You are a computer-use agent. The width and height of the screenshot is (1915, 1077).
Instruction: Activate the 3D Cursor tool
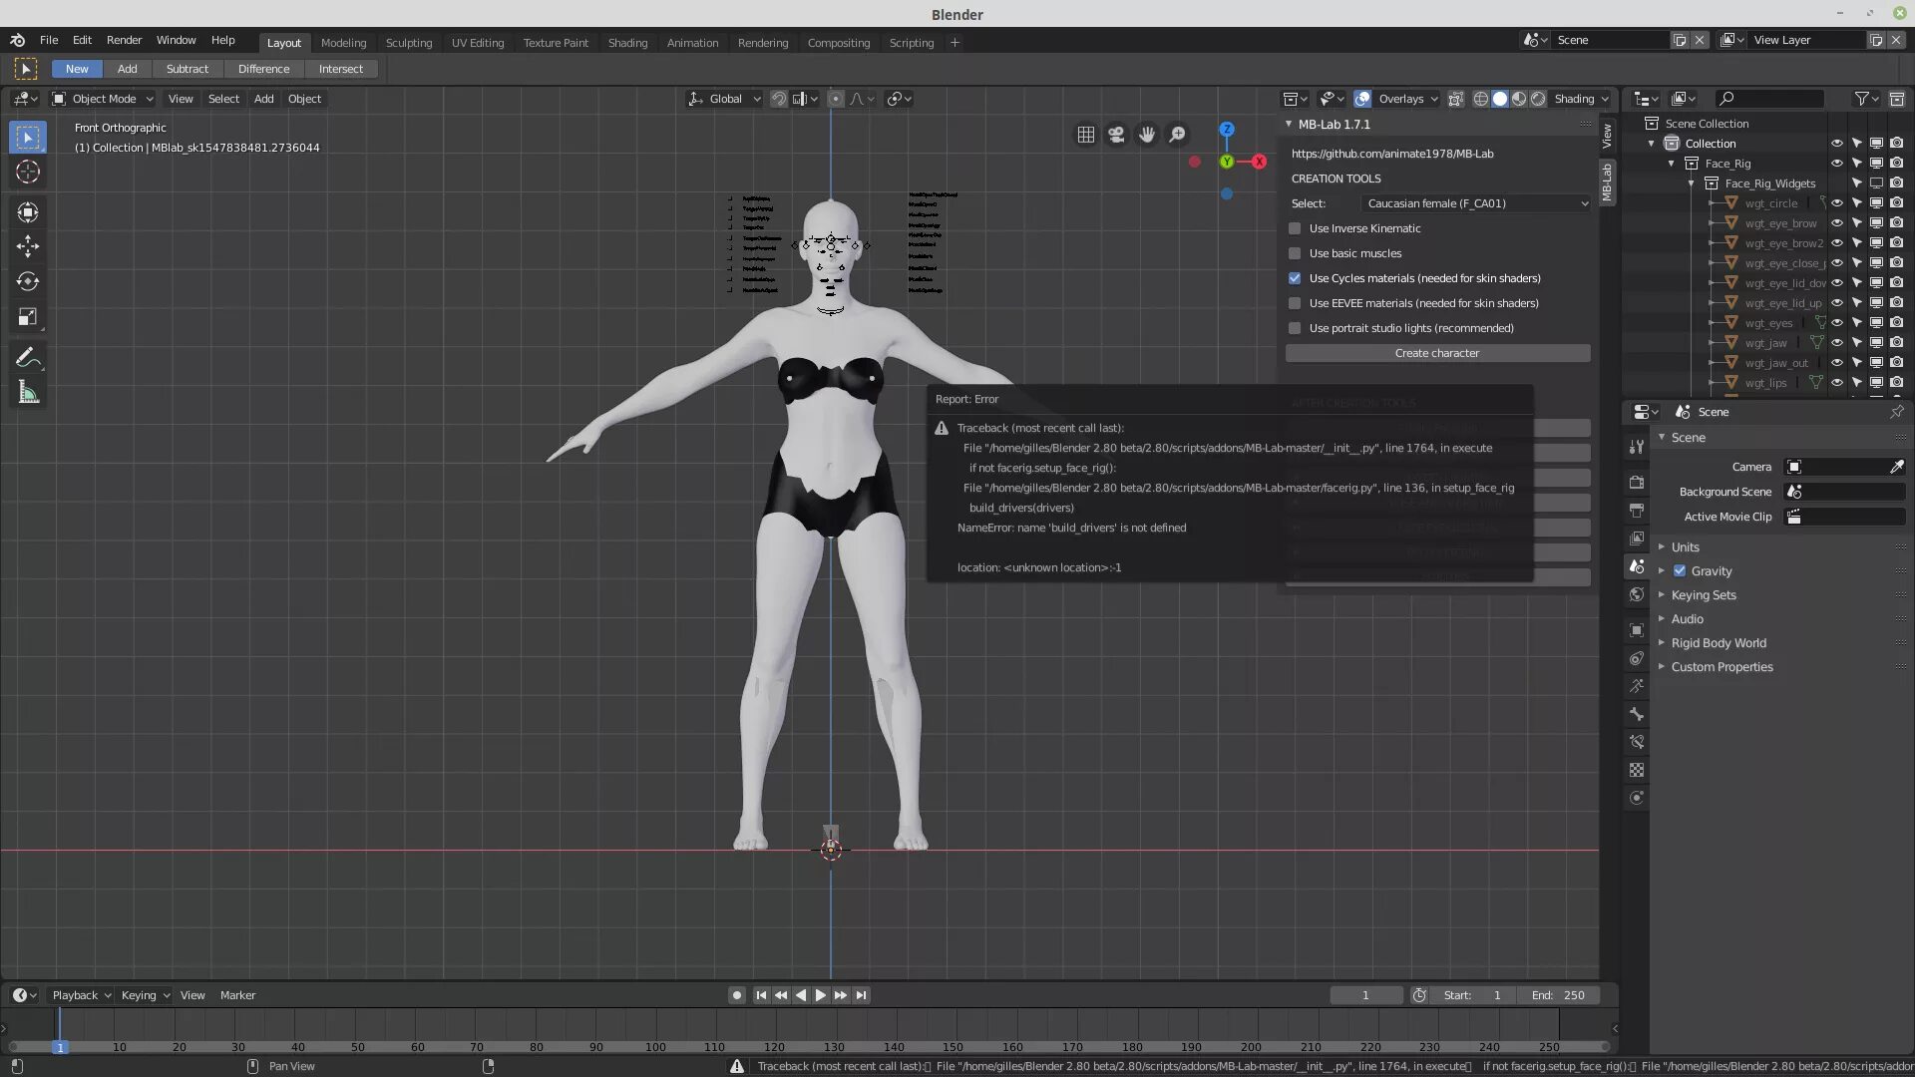(28, 173)
